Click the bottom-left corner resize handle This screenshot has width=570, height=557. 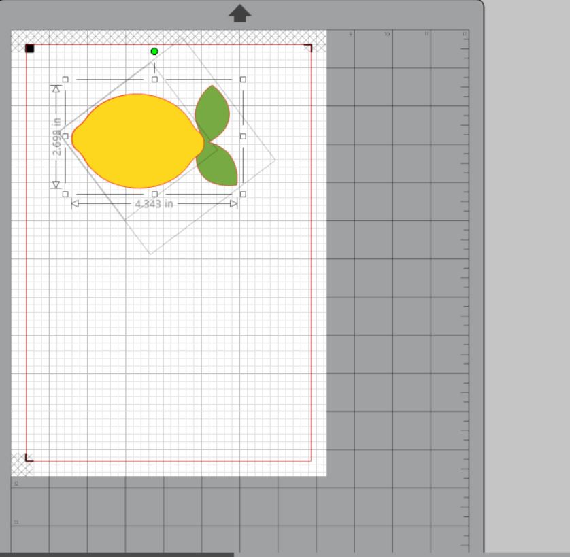[65, 194]
